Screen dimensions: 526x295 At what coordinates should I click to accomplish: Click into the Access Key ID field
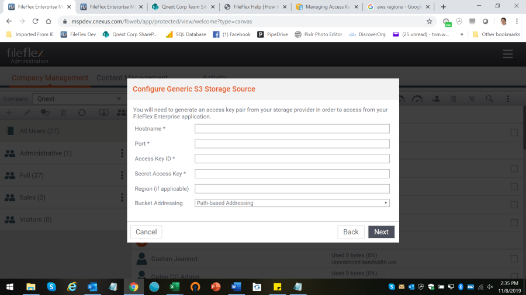point(292,159)
